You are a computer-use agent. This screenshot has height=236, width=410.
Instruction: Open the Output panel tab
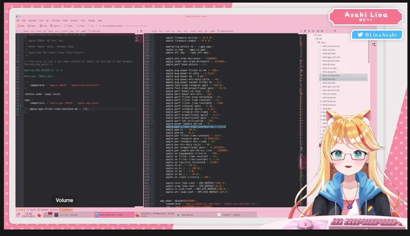pyautogui.click(x=20, y=210)
